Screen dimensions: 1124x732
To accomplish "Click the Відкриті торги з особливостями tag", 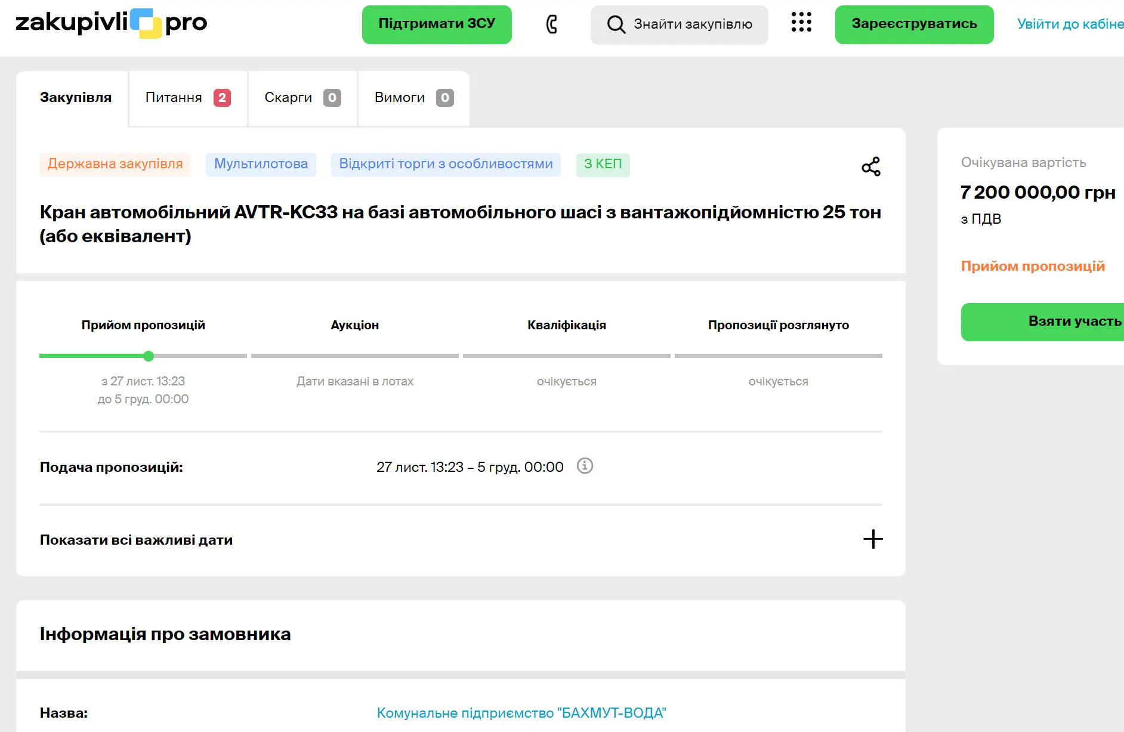I will [446, 164].
